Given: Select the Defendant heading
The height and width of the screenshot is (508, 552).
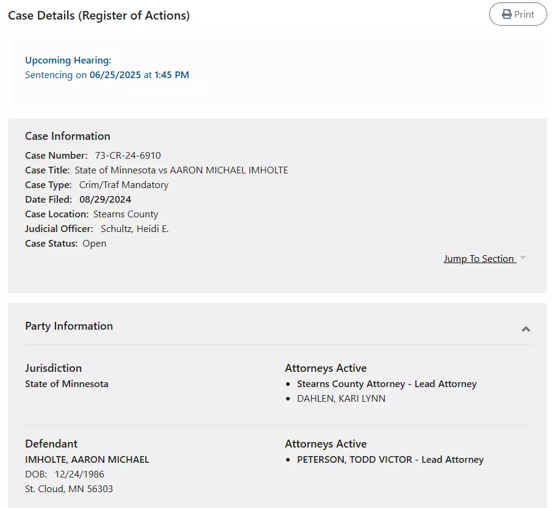Looking at the screenshot, I should 51,444.
